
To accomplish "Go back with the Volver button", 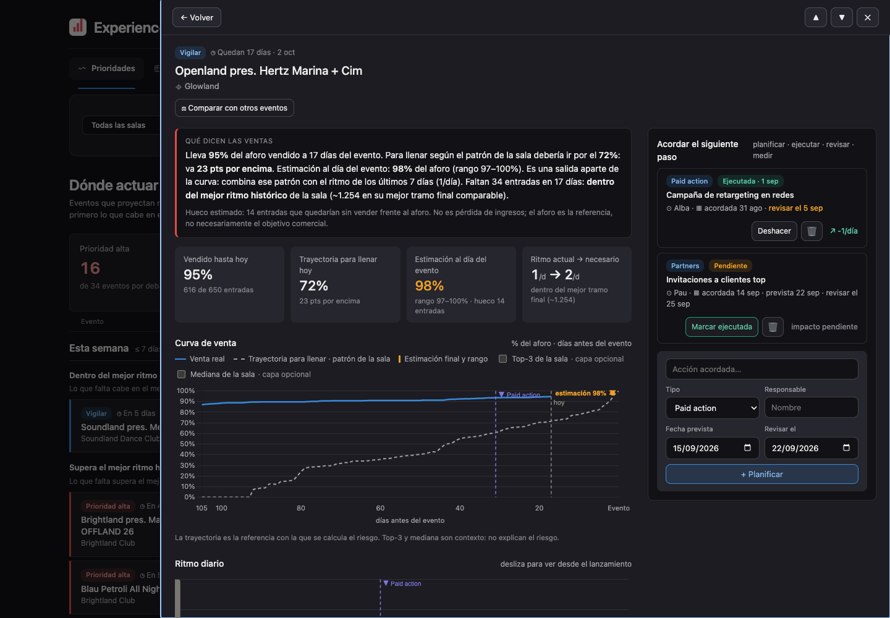I will tap(197, 17).
